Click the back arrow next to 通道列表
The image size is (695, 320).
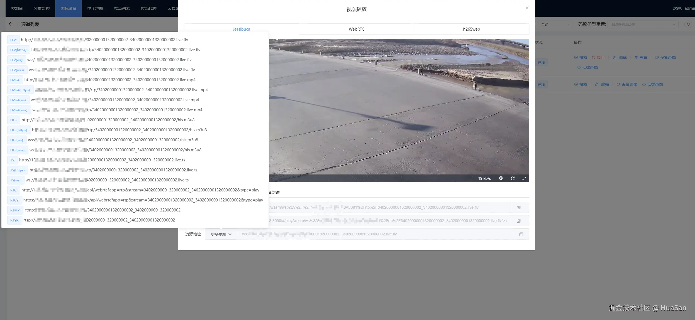click(x=11, y=24)
